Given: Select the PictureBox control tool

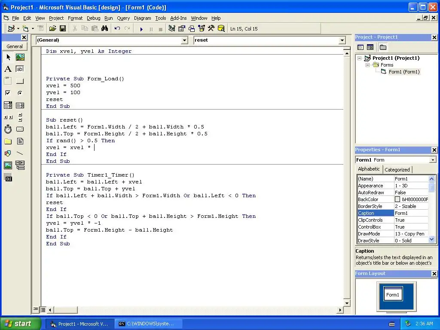Looking at the screenshot, I should (20, 57).
